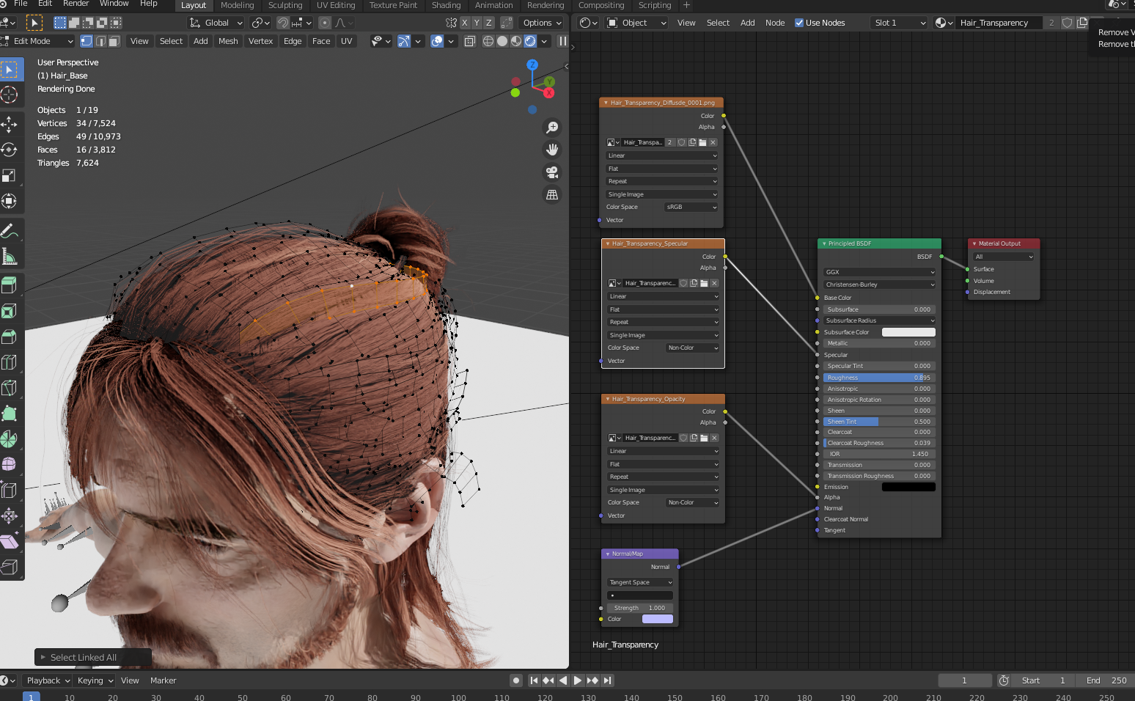Select the Rotate tool in toolbar
The width and height of the screenshot is (1135, 701).
click(10, 150)
